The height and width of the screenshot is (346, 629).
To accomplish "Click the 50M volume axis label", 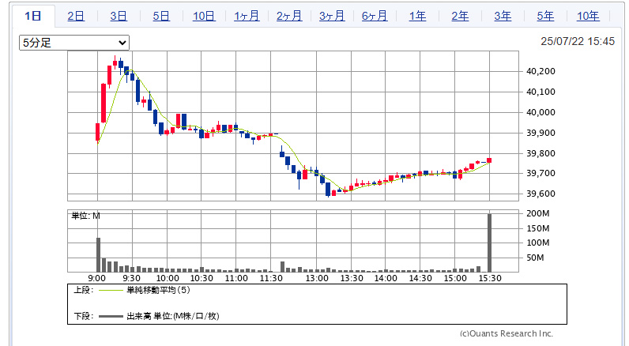I will click(535, 258).
